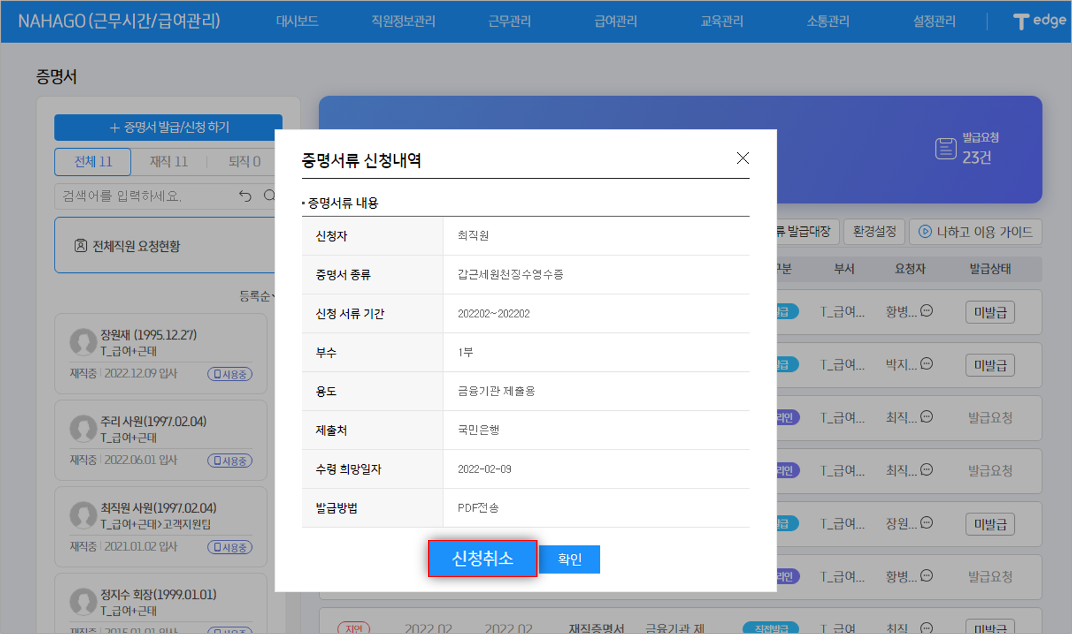Click the magnifier search icon
1072x634 pixels.
click(x=269, y=195)
